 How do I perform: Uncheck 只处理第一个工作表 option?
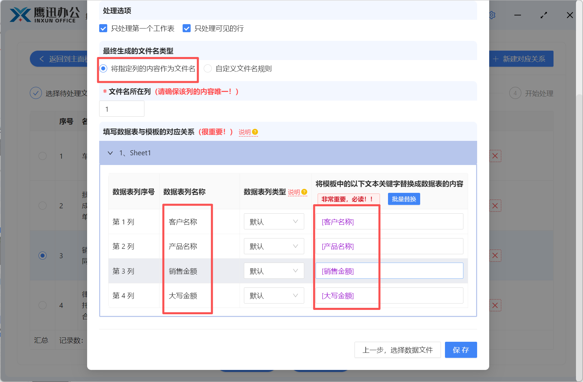(103, 29)
